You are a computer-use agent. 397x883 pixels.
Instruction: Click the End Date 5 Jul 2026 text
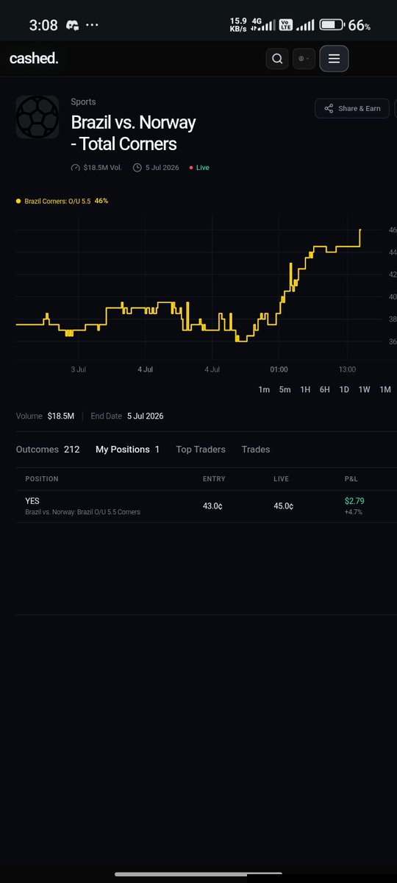click(127, 416)
